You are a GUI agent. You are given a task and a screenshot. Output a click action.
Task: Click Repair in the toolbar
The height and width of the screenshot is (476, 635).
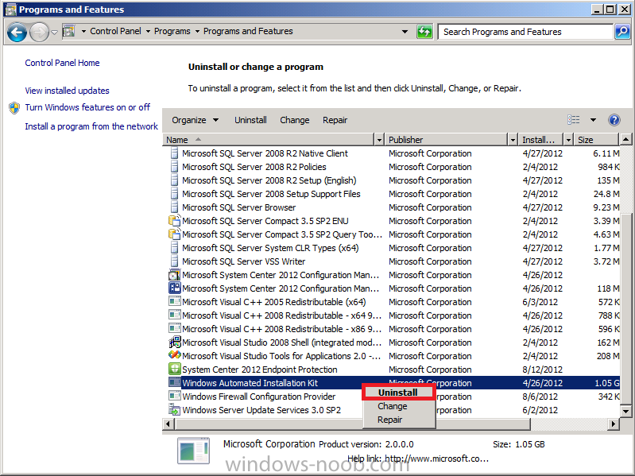click(335, 120)
